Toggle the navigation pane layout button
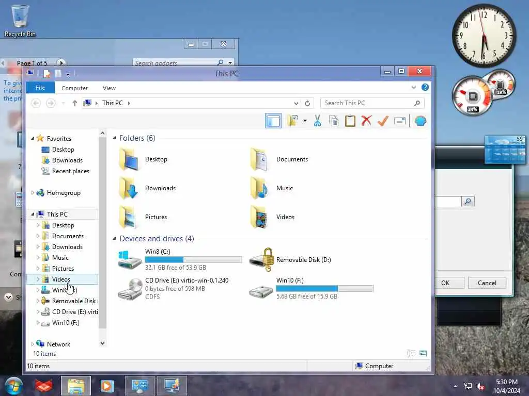 tap(273, 121)
